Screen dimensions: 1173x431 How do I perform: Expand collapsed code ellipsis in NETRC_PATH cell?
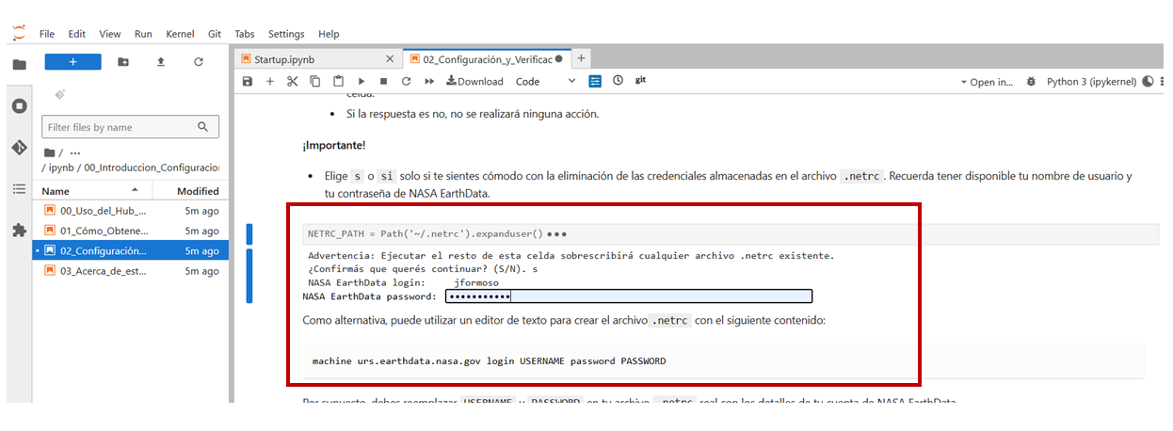pyautogui.click(x=556, y=233)
